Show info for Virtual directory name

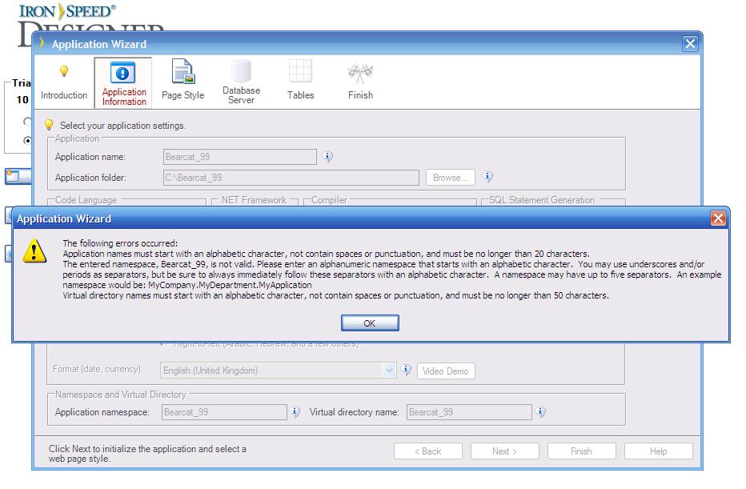coord(540,412)
